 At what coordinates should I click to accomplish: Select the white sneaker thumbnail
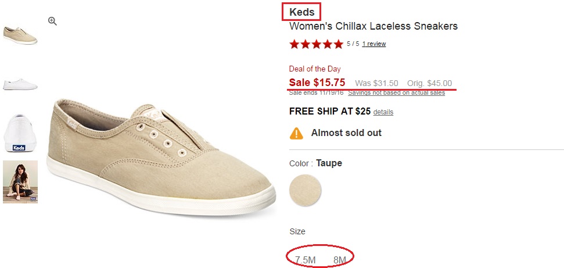(20, 83)
